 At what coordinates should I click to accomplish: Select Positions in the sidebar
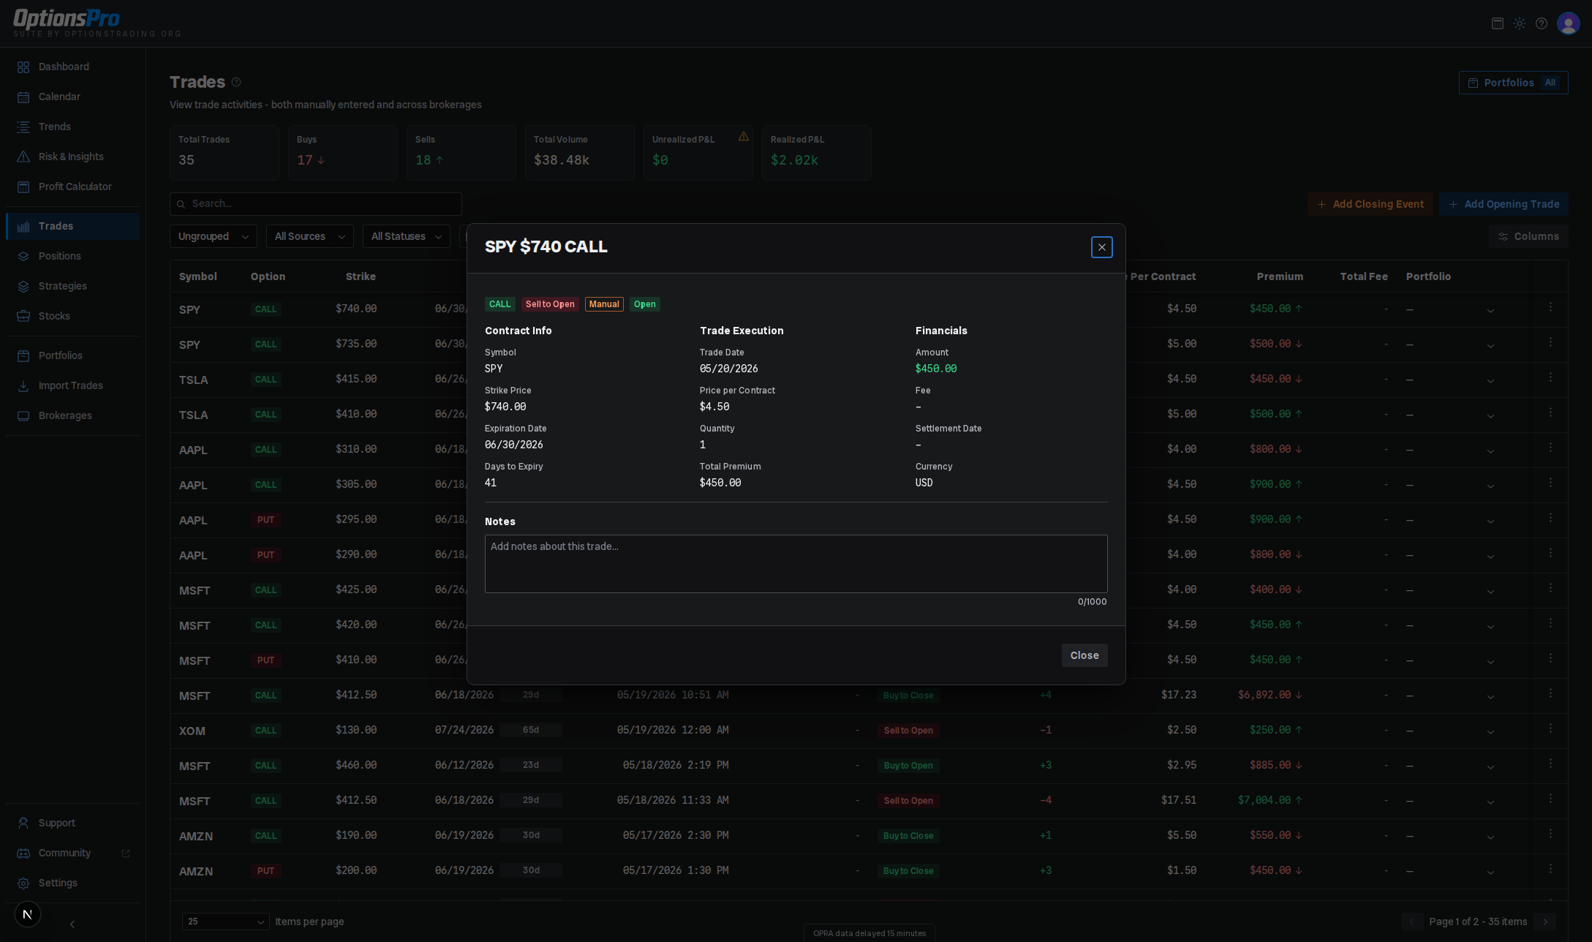point(72,256)
